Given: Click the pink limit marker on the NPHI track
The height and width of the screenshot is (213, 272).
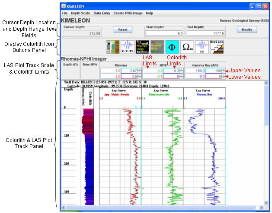Looking at the screenshot, I should pyautogui.click(x=173, y=106).
